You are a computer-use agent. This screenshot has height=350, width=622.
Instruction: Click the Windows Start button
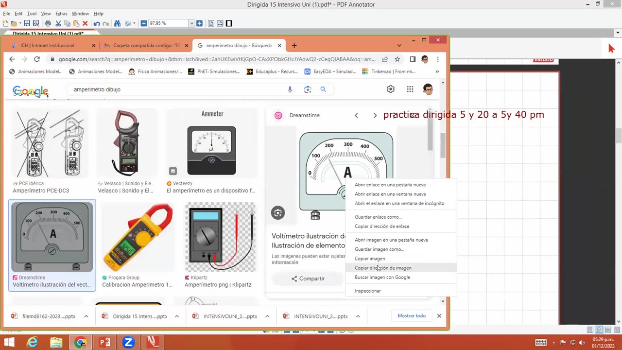[9, 342]
